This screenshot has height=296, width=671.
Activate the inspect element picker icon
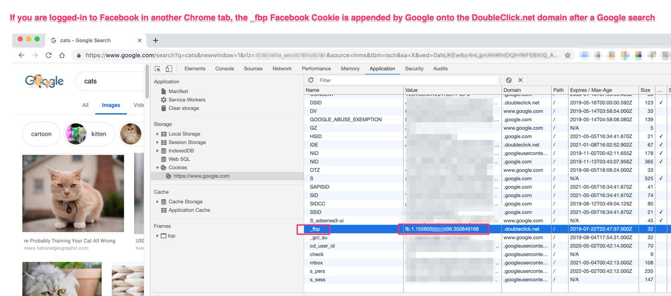point(158,69)
